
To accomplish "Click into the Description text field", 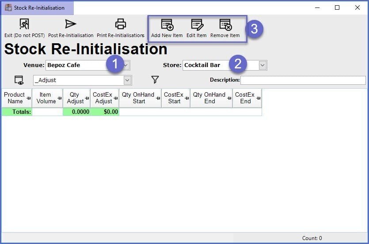I will tap(303, 80).
